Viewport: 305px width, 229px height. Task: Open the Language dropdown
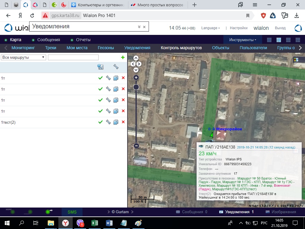tap(210, 28)
